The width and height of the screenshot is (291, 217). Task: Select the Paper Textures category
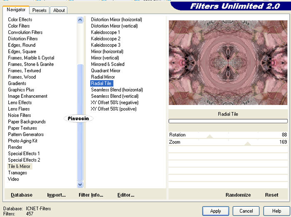22,128
